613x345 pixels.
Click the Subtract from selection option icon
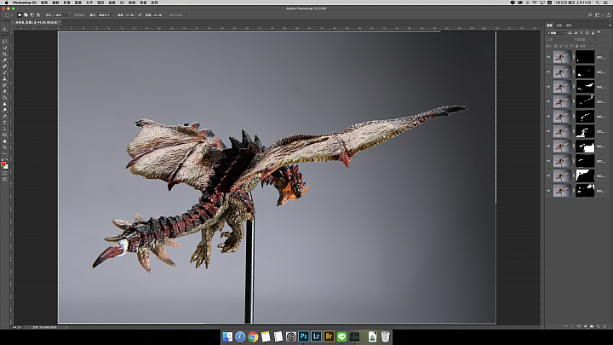[x=32, y=14]
